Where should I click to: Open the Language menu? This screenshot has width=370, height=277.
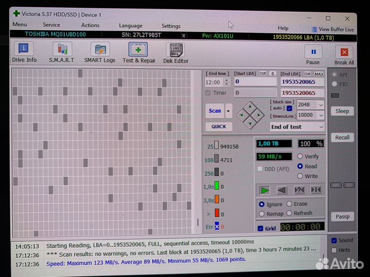(x=131, y=26)
